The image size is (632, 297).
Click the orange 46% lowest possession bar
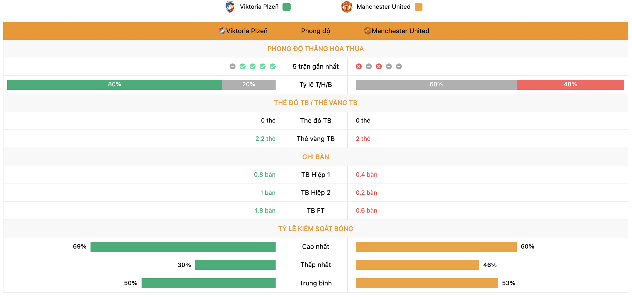(417, 265)
